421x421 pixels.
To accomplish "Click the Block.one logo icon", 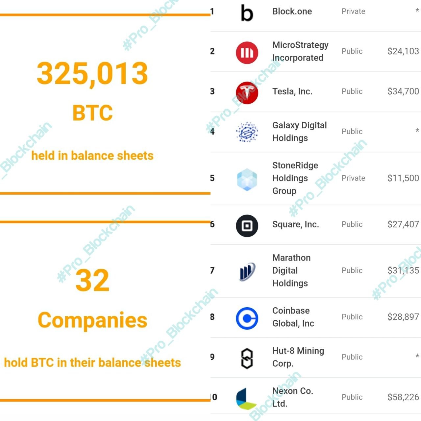I will (x=247, y=12).
